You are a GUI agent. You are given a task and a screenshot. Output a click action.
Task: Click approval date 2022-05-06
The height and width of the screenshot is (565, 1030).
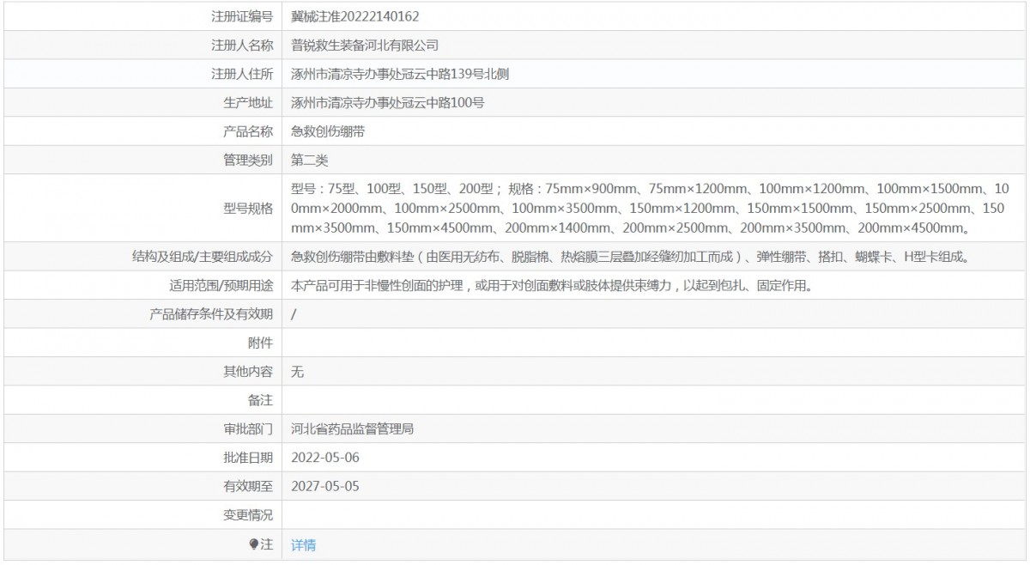coord(325,457)
